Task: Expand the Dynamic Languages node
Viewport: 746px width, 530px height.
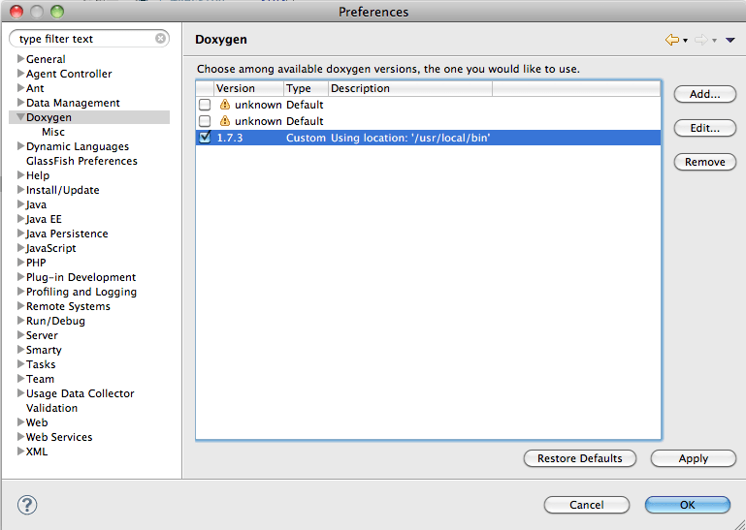Action: (20, 146)
